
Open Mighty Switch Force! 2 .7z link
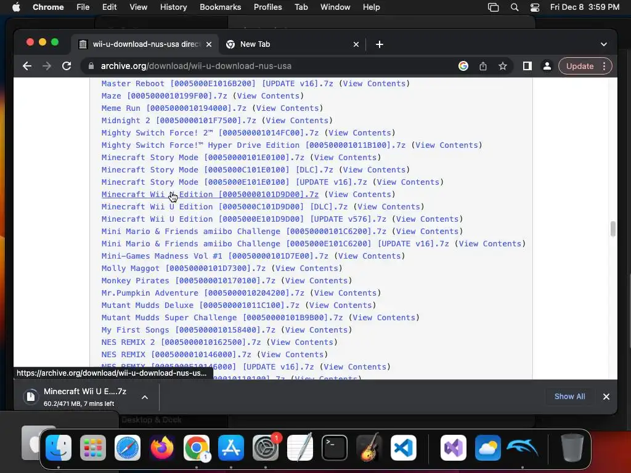pyautogui.click(x=210, y=133)
